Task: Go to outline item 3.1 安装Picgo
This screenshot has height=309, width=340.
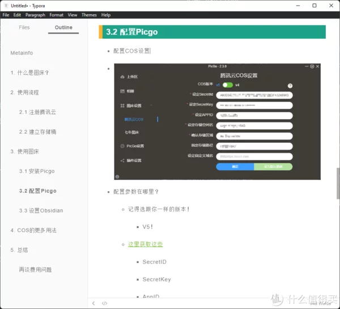Action: 37,171
